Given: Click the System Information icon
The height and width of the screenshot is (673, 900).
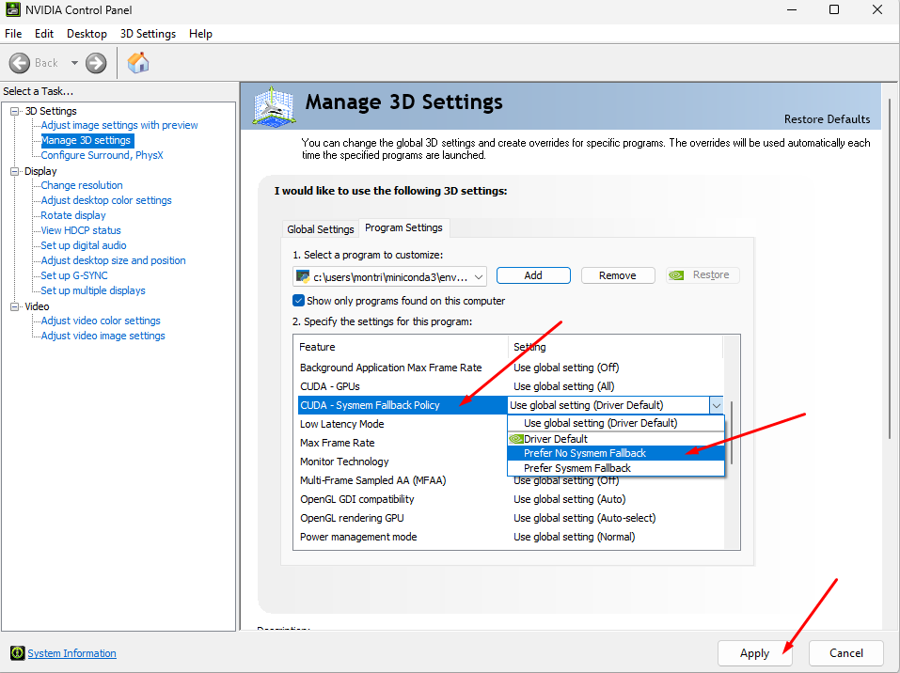Looking at the screenshot, I should [x=17, y=653].
